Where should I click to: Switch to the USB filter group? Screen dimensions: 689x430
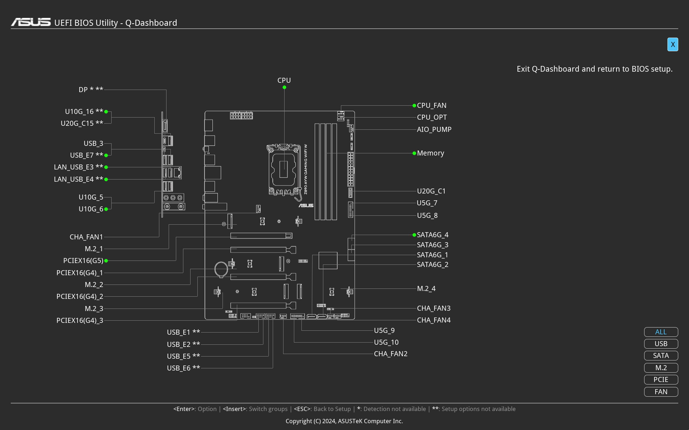(x=661, y=344)
